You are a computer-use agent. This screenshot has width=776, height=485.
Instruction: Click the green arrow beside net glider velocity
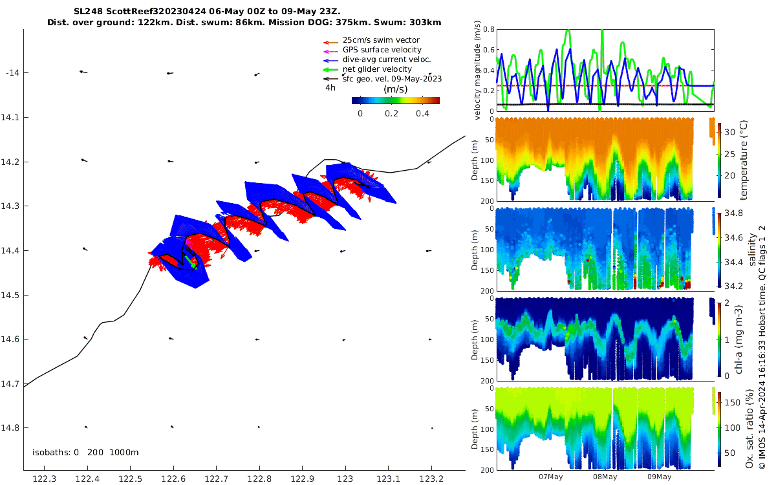tap(331, 70)
